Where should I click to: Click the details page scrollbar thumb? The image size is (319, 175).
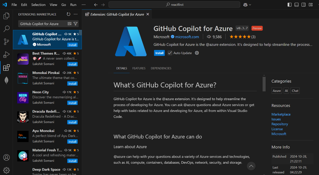(264, 84)
